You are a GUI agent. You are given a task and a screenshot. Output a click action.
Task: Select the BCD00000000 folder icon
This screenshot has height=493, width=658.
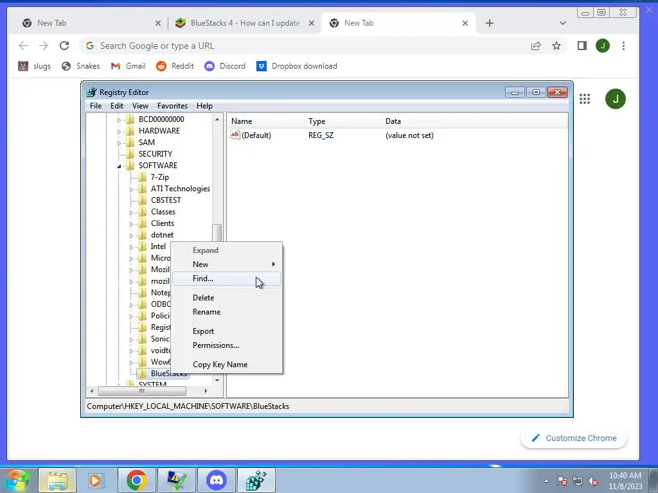(130, 119)
